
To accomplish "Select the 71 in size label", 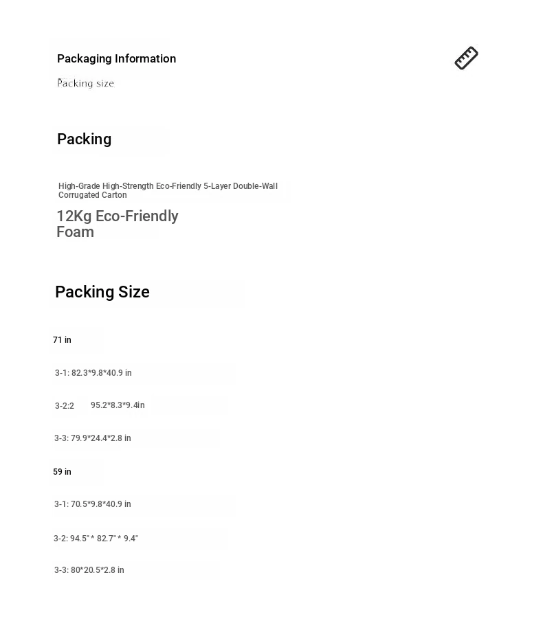I will pyautogui.click(x=63, y=340).
